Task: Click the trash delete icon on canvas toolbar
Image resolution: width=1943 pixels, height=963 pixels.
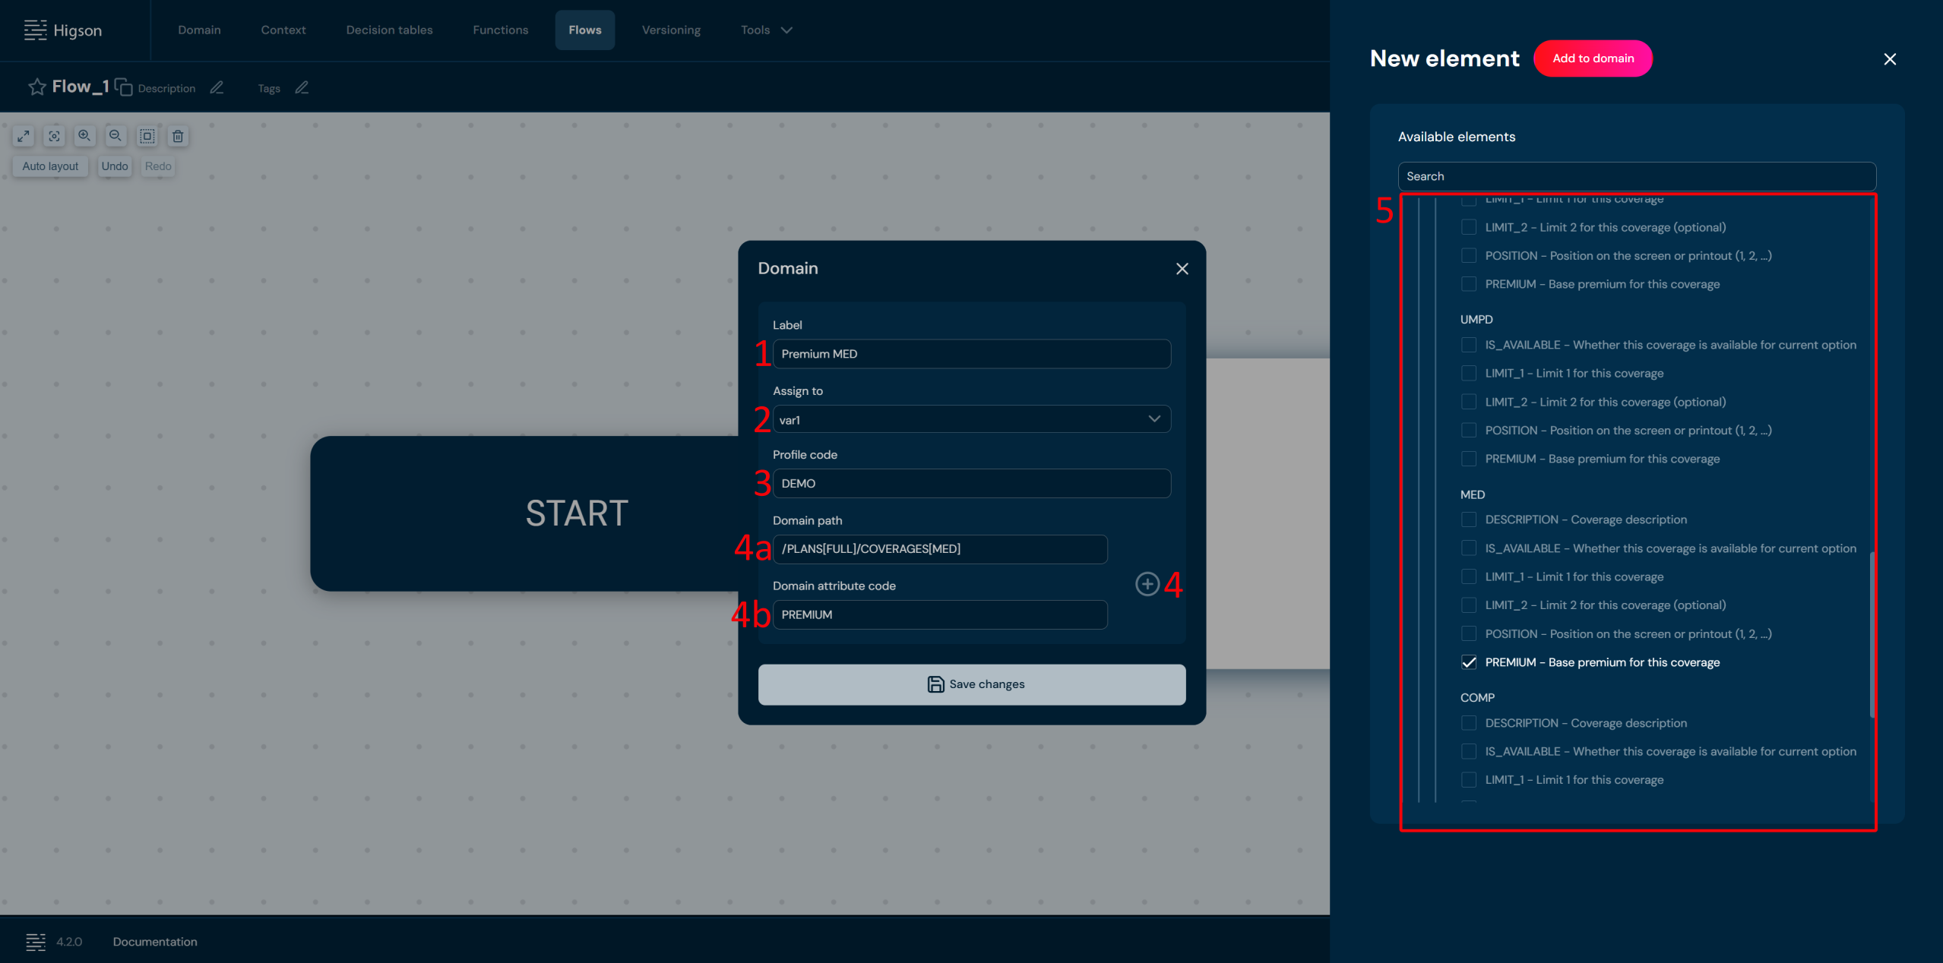Action: 178,136
